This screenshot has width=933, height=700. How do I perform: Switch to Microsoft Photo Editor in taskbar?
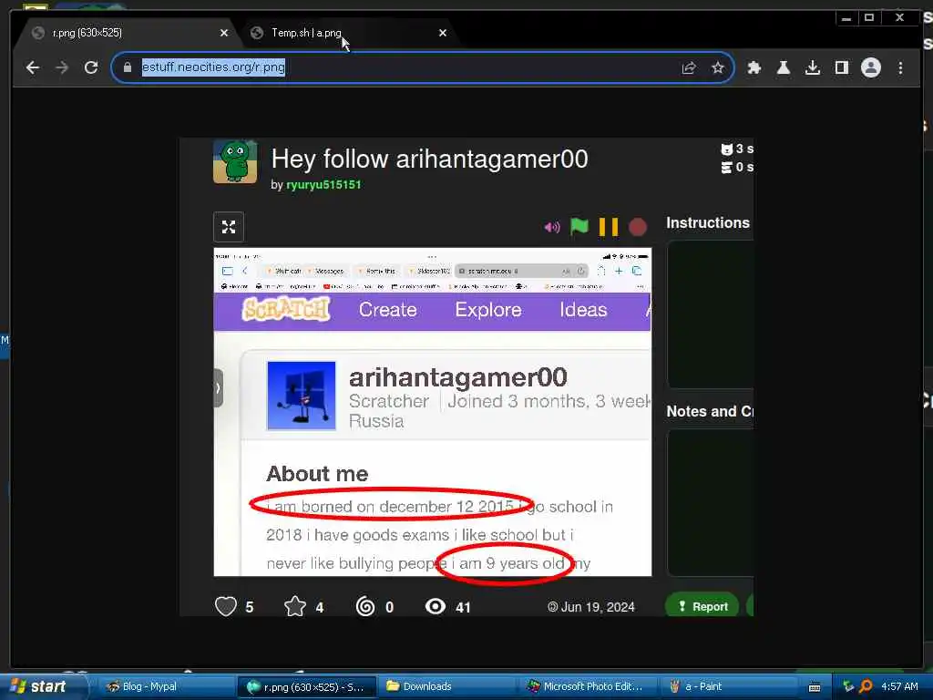pos(590,686)
